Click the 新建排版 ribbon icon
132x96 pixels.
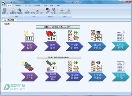(20, 11)
